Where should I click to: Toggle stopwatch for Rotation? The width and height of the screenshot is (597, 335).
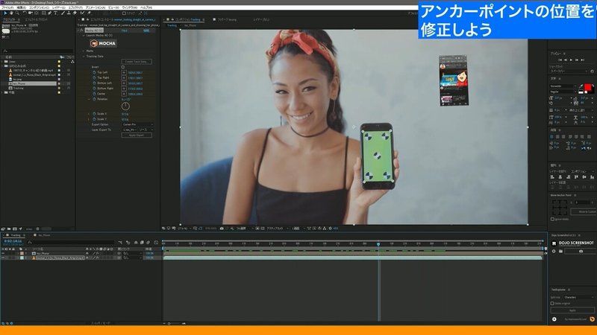94,99
